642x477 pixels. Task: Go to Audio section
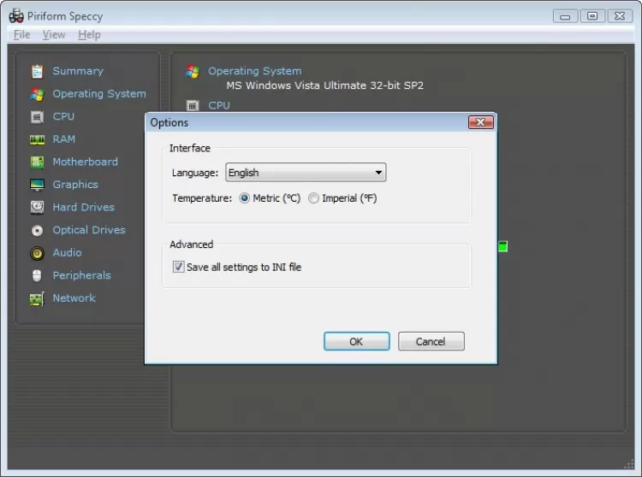tap(67, 252)
